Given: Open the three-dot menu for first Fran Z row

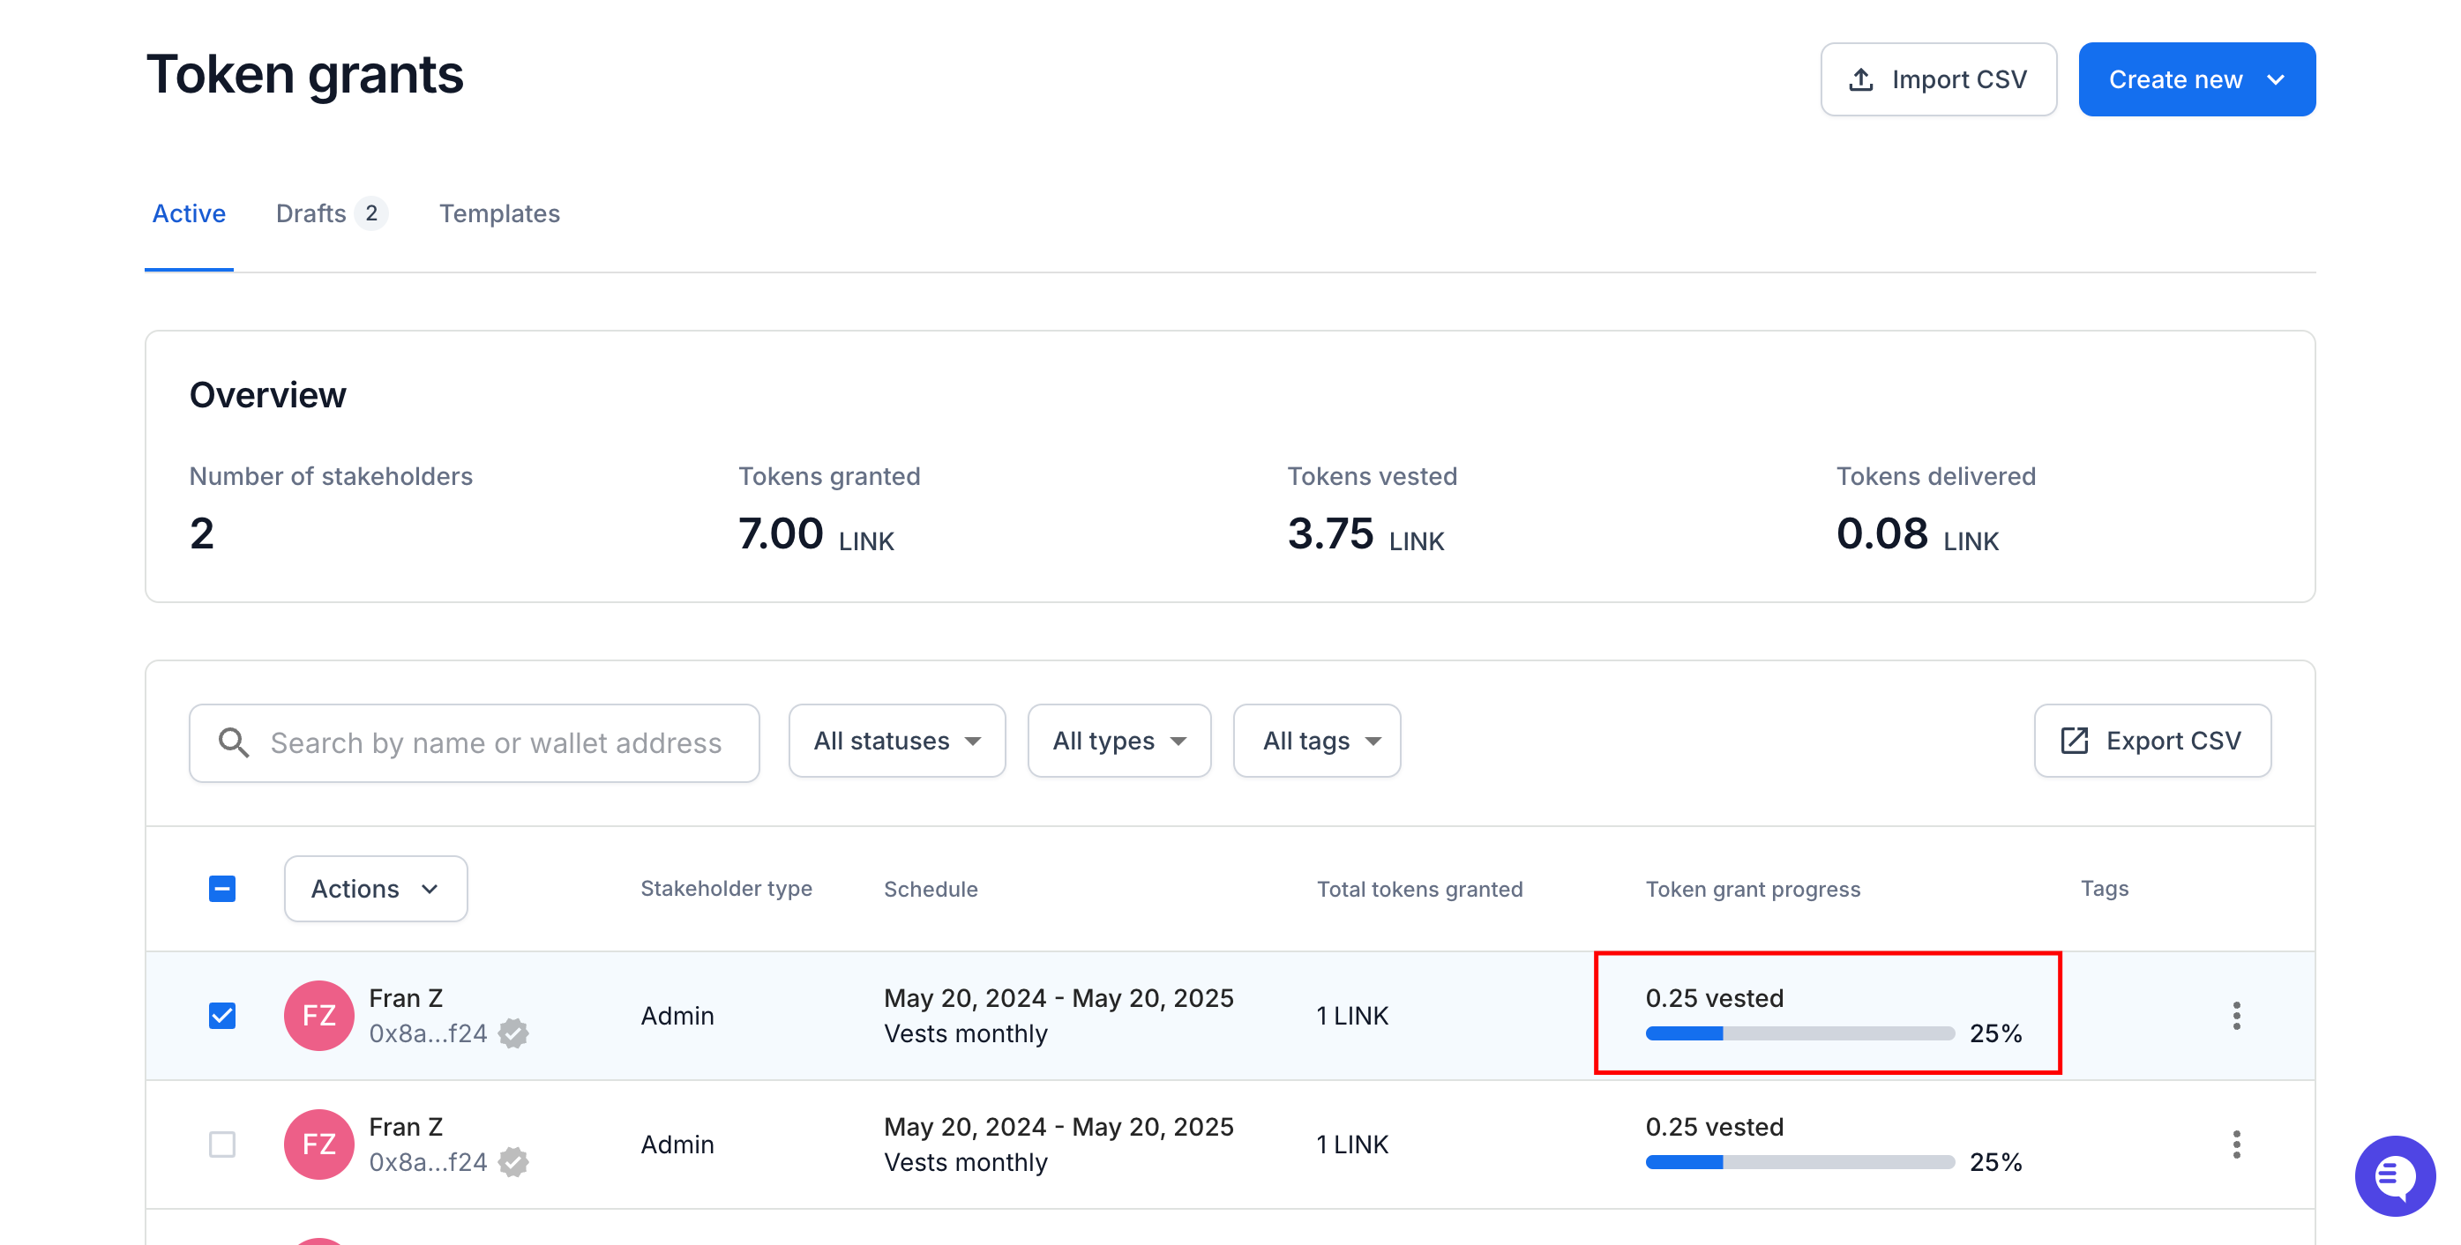Looking at the screenshot, I should [x=2235, y=1015].
